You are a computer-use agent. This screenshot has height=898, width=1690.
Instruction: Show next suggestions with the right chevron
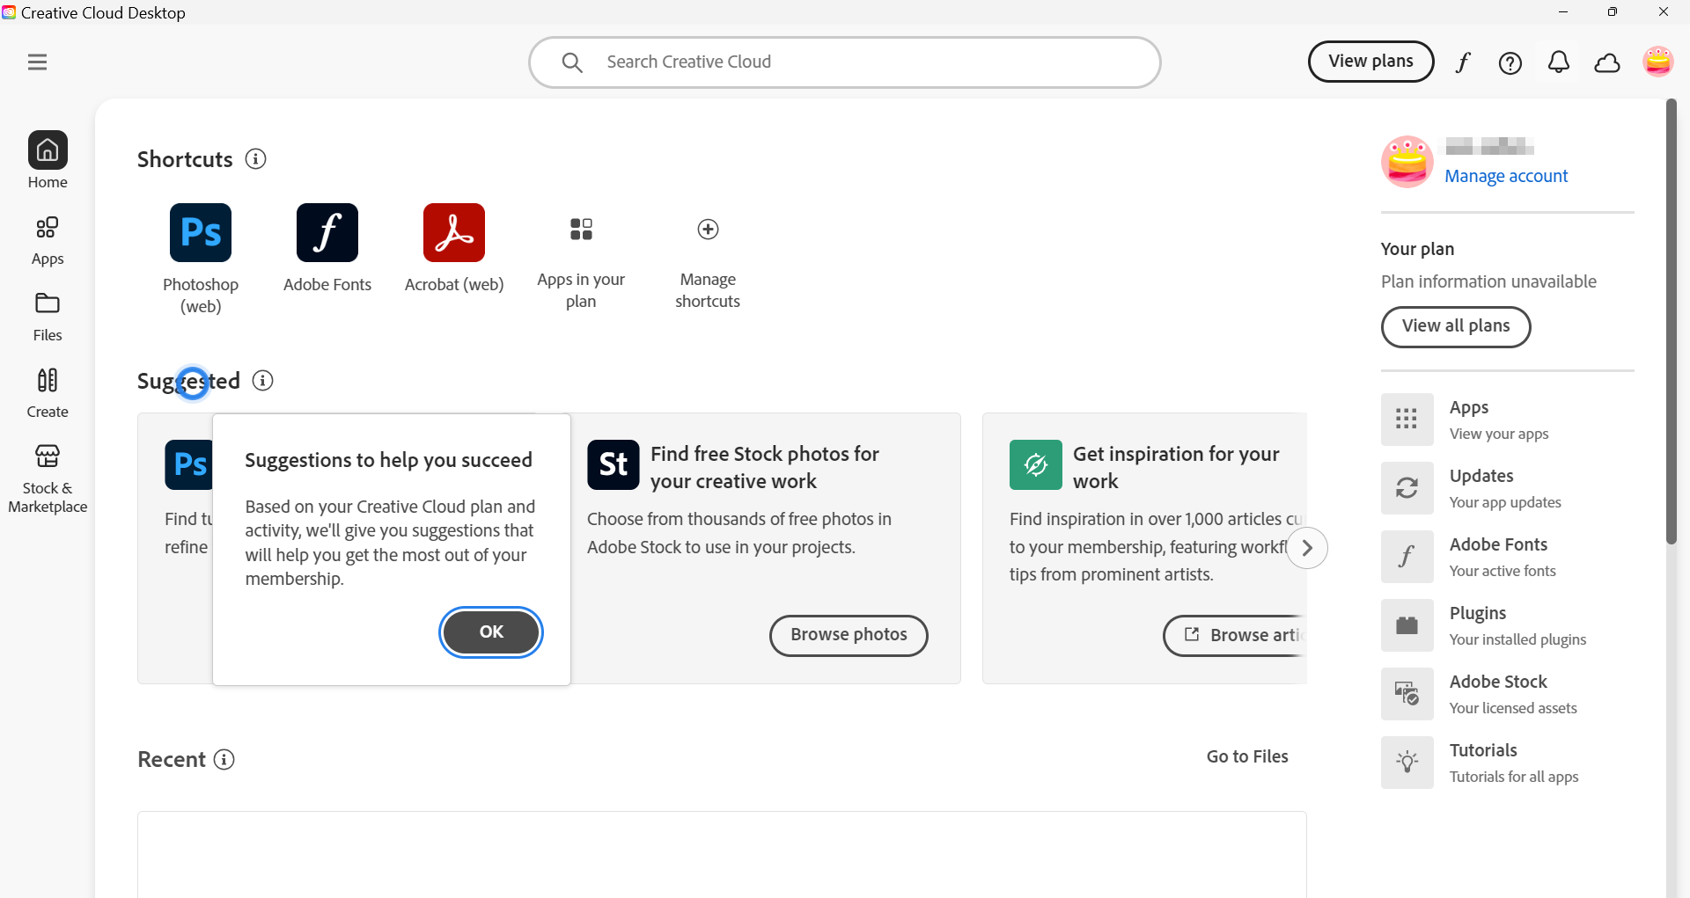[1307, 548]
